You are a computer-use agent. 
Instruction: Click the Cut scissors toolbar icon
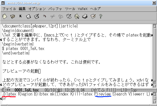click(53, 16)
